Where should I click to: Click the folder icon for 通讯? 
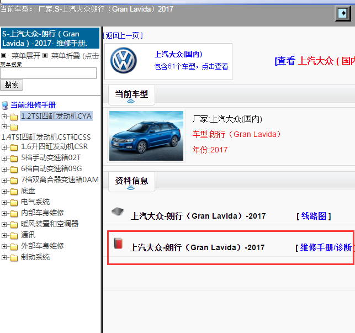(x=14, y=236)
